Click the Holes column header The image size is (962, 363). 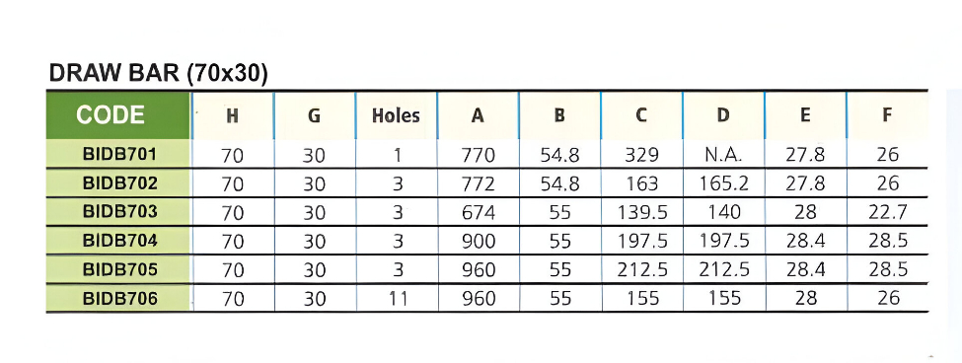point(396,115)
